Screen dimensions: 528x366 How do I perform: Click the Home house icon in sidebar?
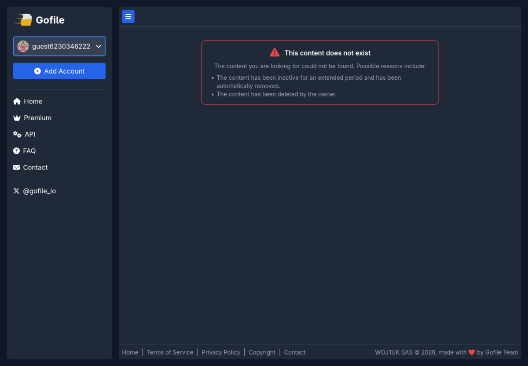(x=17, y=101)
